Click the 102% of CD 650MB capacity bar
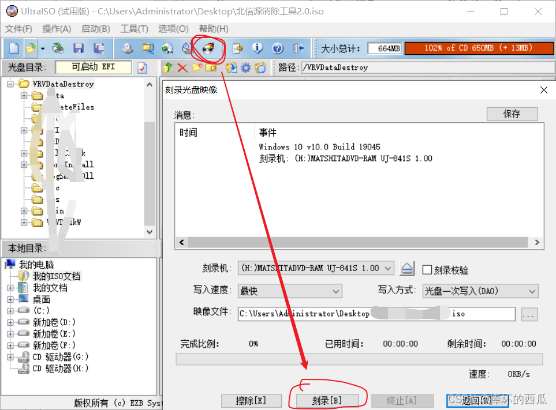 pos(479,48)
